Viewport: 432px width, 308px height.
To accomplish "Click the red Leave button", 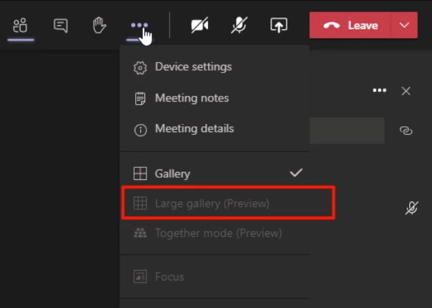I will [351, 26].
